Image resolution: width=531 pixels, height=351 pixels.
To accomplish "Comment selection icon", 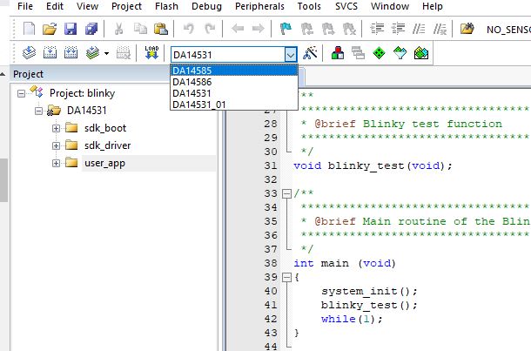I will point(419,29).
